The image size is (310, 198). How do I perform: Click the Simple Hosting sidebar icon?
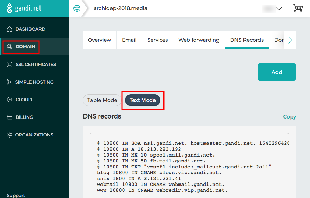click(9, 82)
